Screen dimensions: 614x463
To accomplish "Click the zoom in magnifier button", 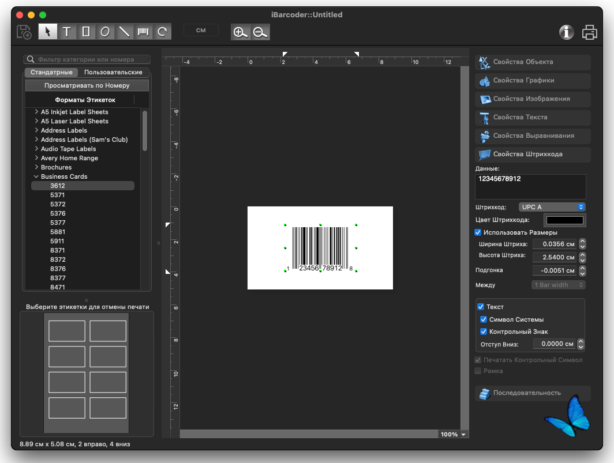I will (x=241, y=32).
